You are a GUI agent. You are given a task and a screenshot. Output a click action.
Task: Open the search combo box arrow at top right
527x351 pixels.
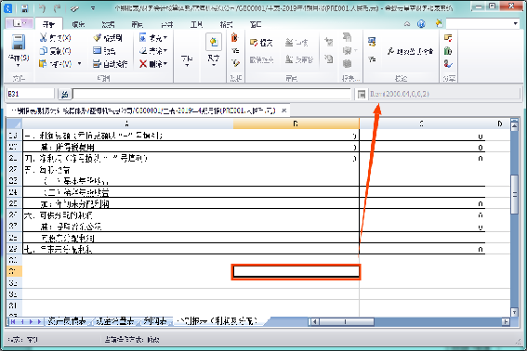click(515, 23)
